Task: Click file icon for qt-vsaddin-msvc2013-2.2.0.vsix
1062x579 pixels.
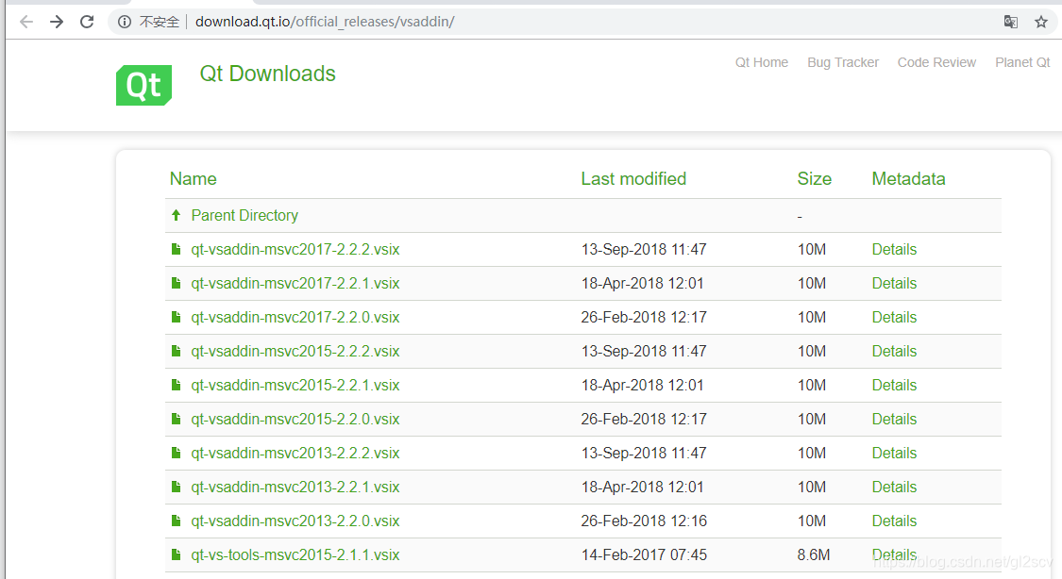Action: pos(177,521)
